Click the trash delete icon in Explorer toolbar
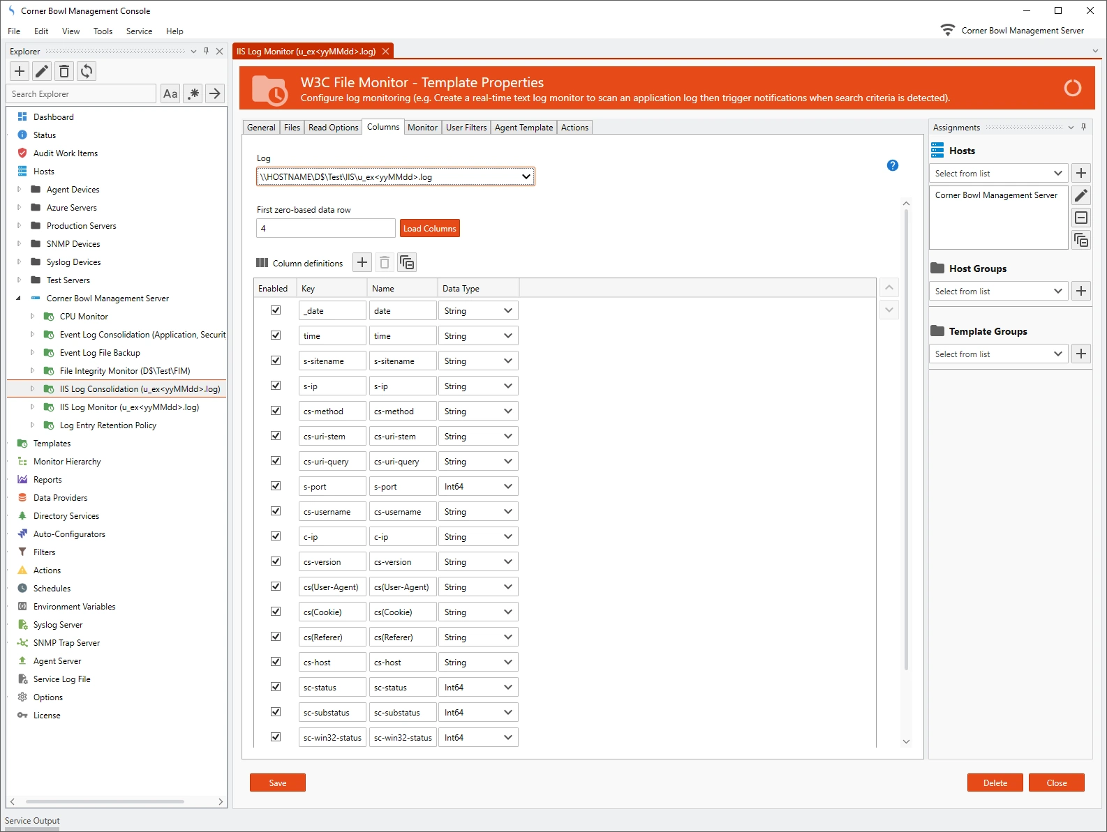 point(64,71)
